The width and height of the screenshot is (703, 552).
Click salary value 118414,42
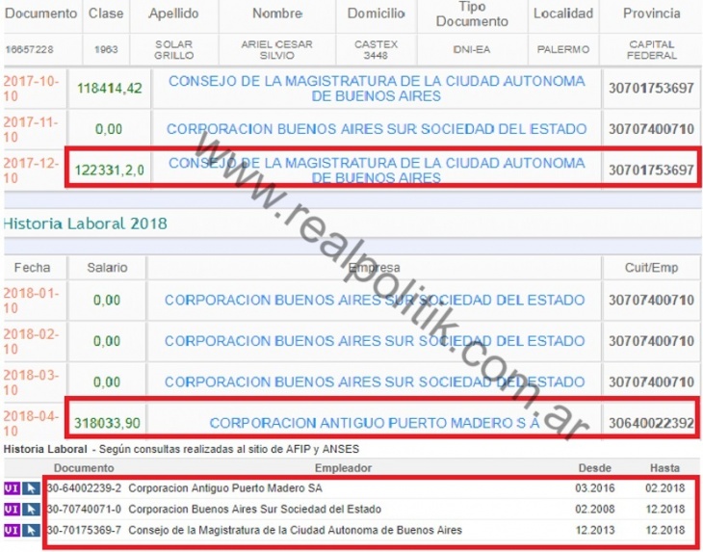110,89
